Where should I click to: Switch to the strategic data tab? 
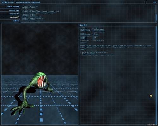(x=10, y=10)
